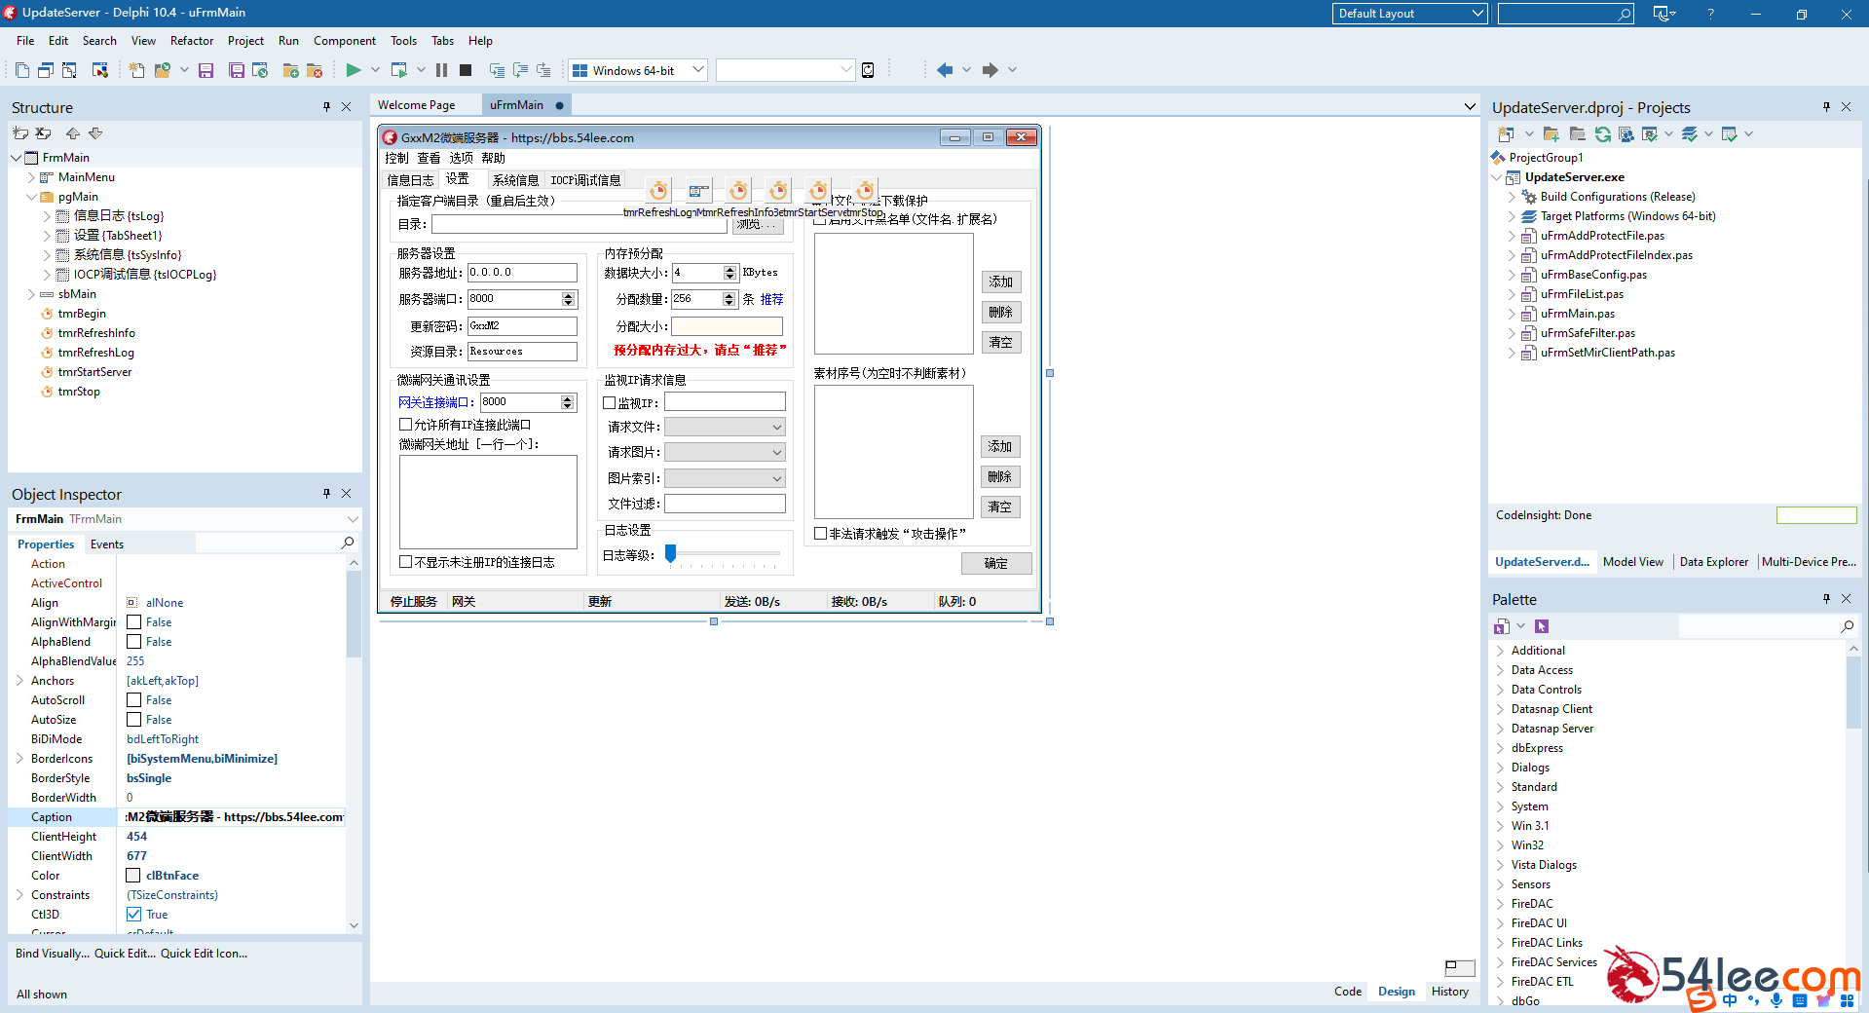Screen dimensions: 1869x1013
Task: Switch to the Welcome Page tab
Action: (416, 105)
